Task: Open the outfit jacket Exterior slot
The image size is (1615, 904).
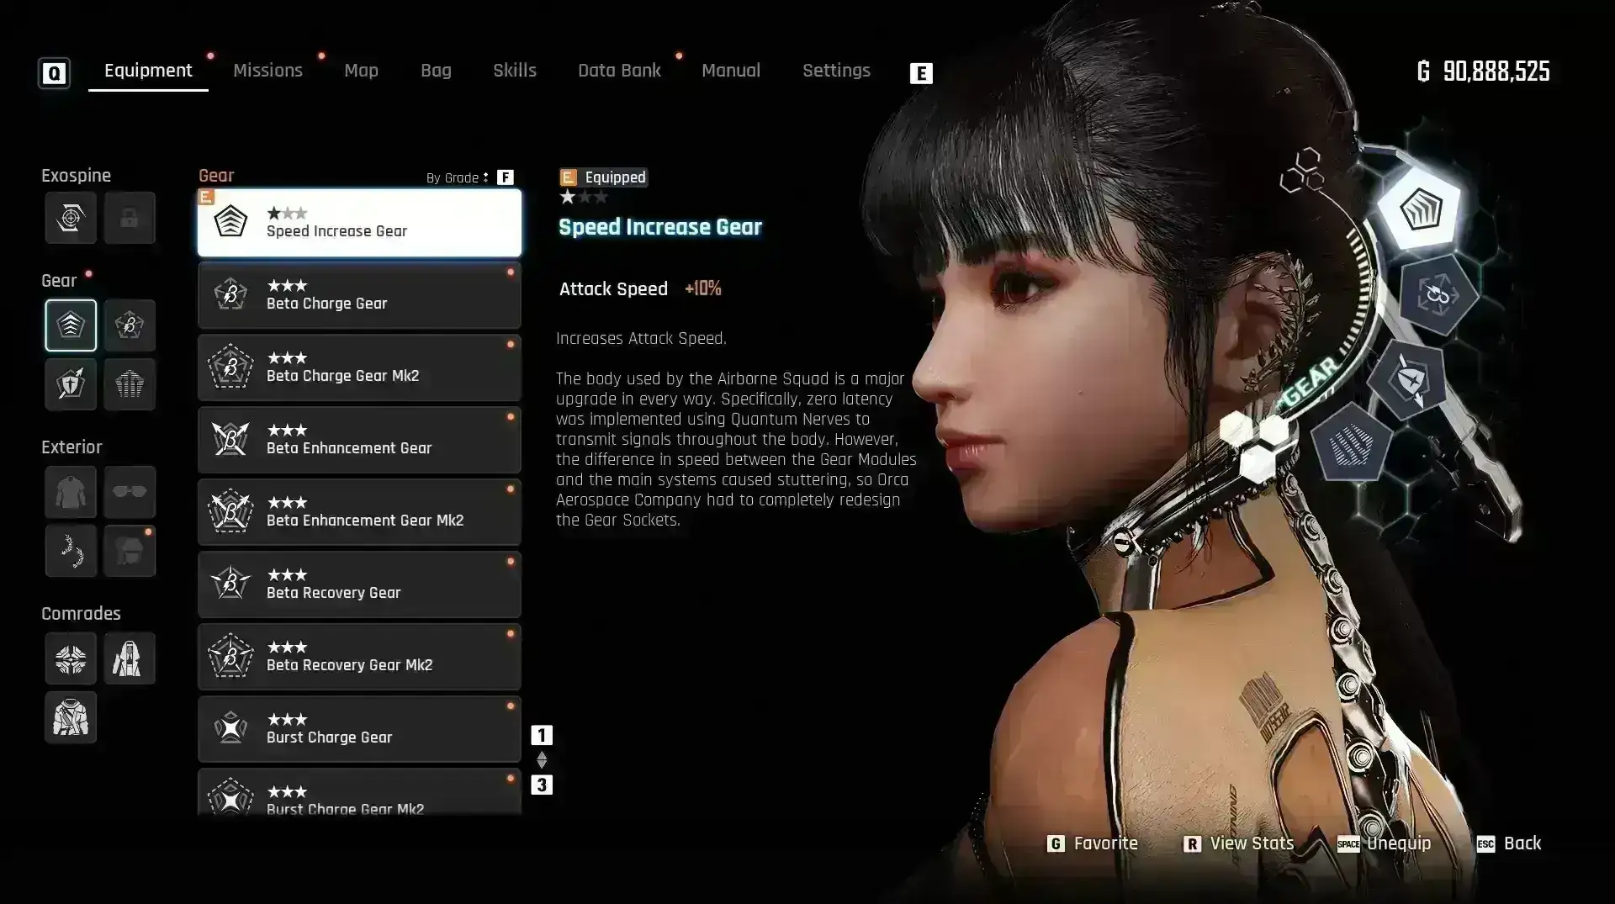Action: tap(71, 492)
